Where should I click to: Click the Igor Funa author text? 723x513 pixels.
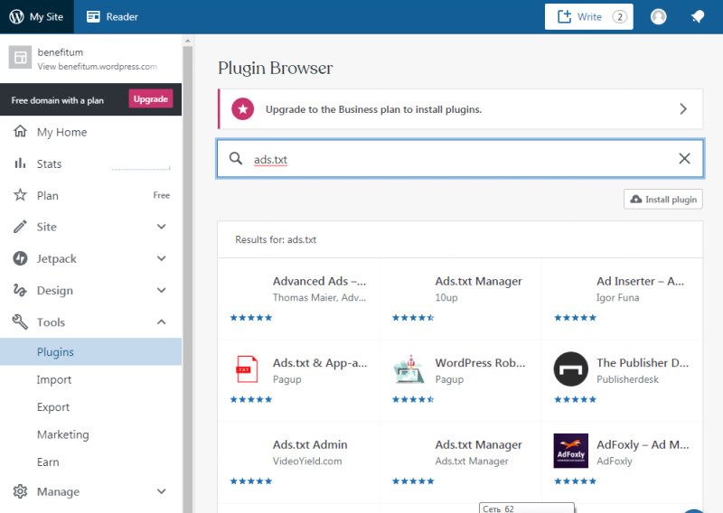(618, 298)
